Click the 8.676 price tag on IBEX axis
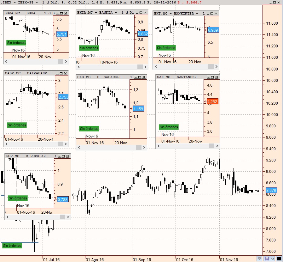 [271, 190]
